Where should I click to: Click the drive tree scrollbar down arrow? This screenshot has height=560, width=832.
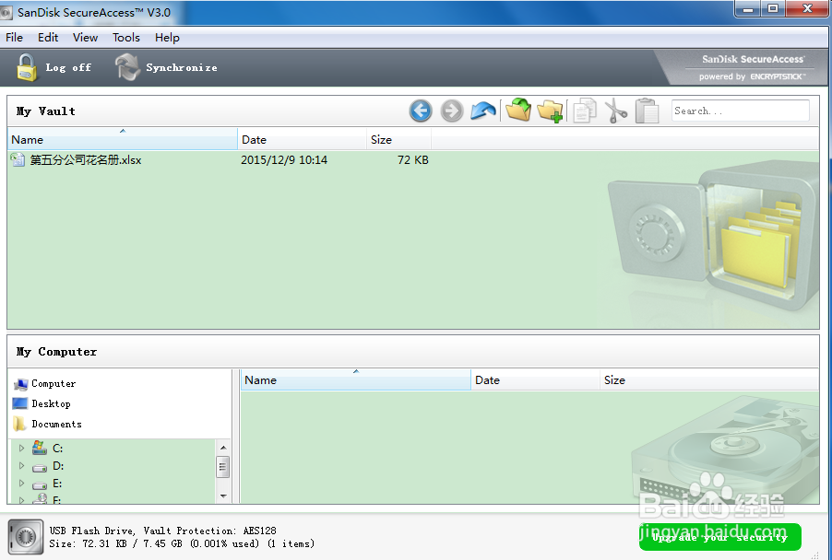point(223,496)
